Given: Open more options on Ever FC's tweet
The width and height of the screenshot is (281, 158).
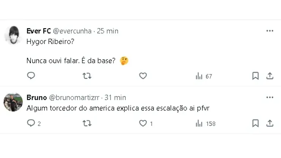Looking at the screenshot, I should [x=270, y=31].
